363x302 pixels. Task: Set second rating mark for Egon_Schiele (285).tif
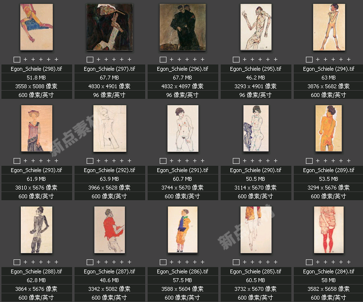tap(252, 262)
